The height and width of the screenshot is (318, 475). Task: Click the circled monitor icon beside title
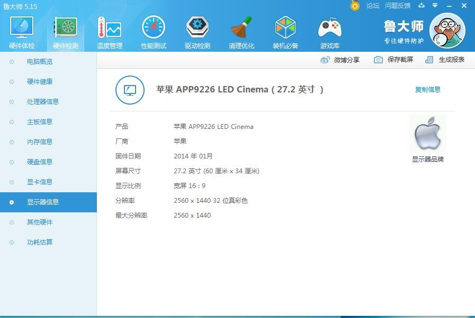[x=130, y=90]
